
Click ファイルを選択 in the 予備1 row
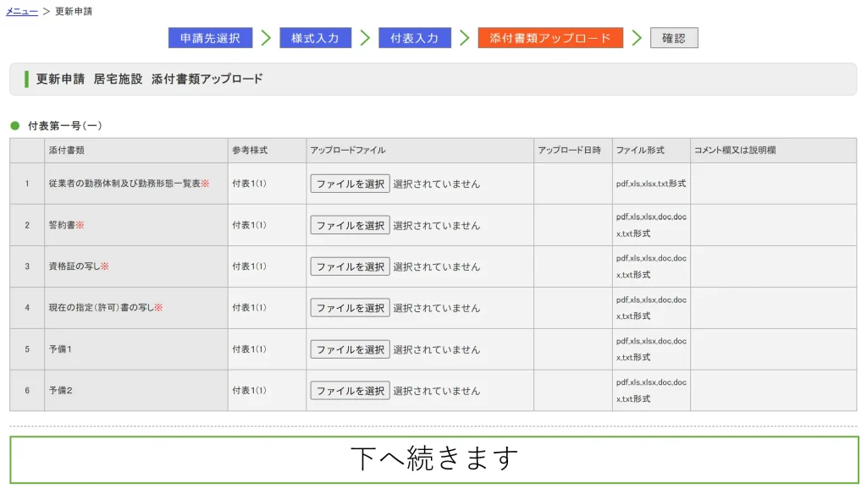(349, 349)
